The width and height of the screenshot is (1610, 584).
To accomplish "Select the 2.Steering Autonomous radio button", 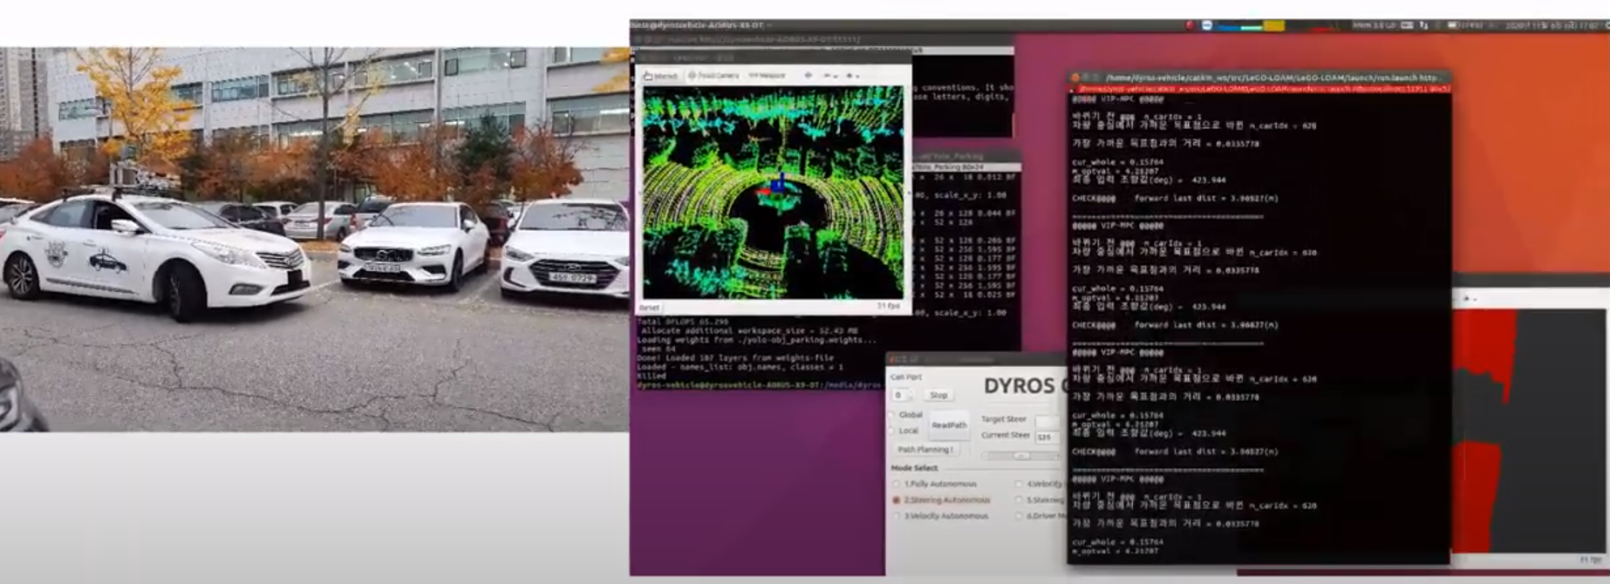I will [x=897, y=500].
